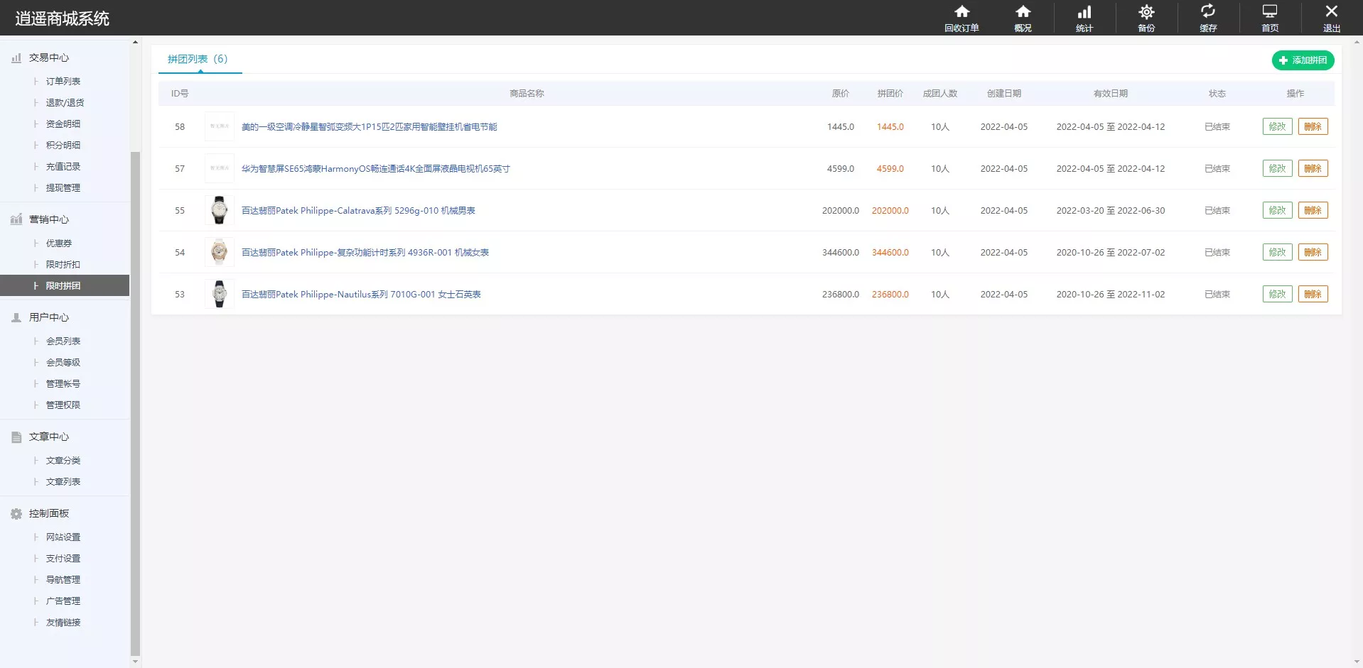Open the 统计 statistics chart icon

1084,12
